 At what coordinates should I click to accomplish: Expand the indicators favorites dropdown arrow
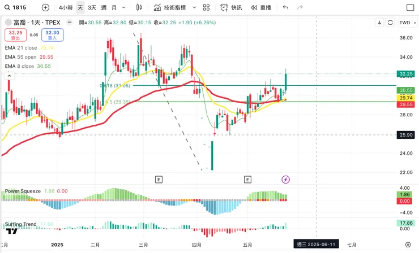pyautogui.click(x=194, y=7)
